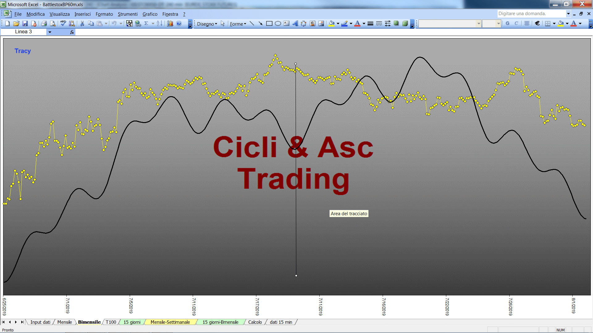Switch to the Calcolo sheet tab
This screenshot has width=593, height=333.
[x=255, y=322]
